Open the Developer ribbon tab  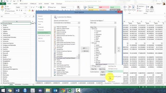[x=59, y=4]
